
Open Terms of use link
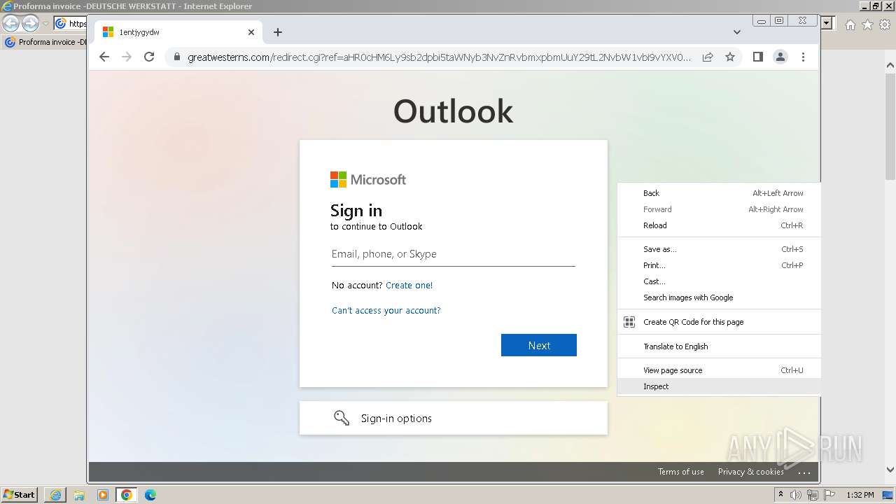tap(681, 472)
